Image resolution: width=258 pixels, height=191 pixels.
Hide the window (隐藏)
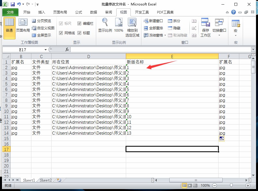point(174,28)
